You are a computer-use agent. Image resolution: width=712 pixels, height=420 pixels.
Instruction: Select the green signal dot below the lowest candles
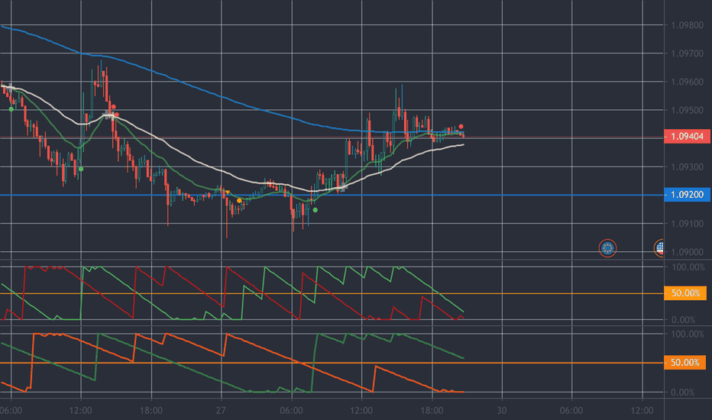(316, 210)
